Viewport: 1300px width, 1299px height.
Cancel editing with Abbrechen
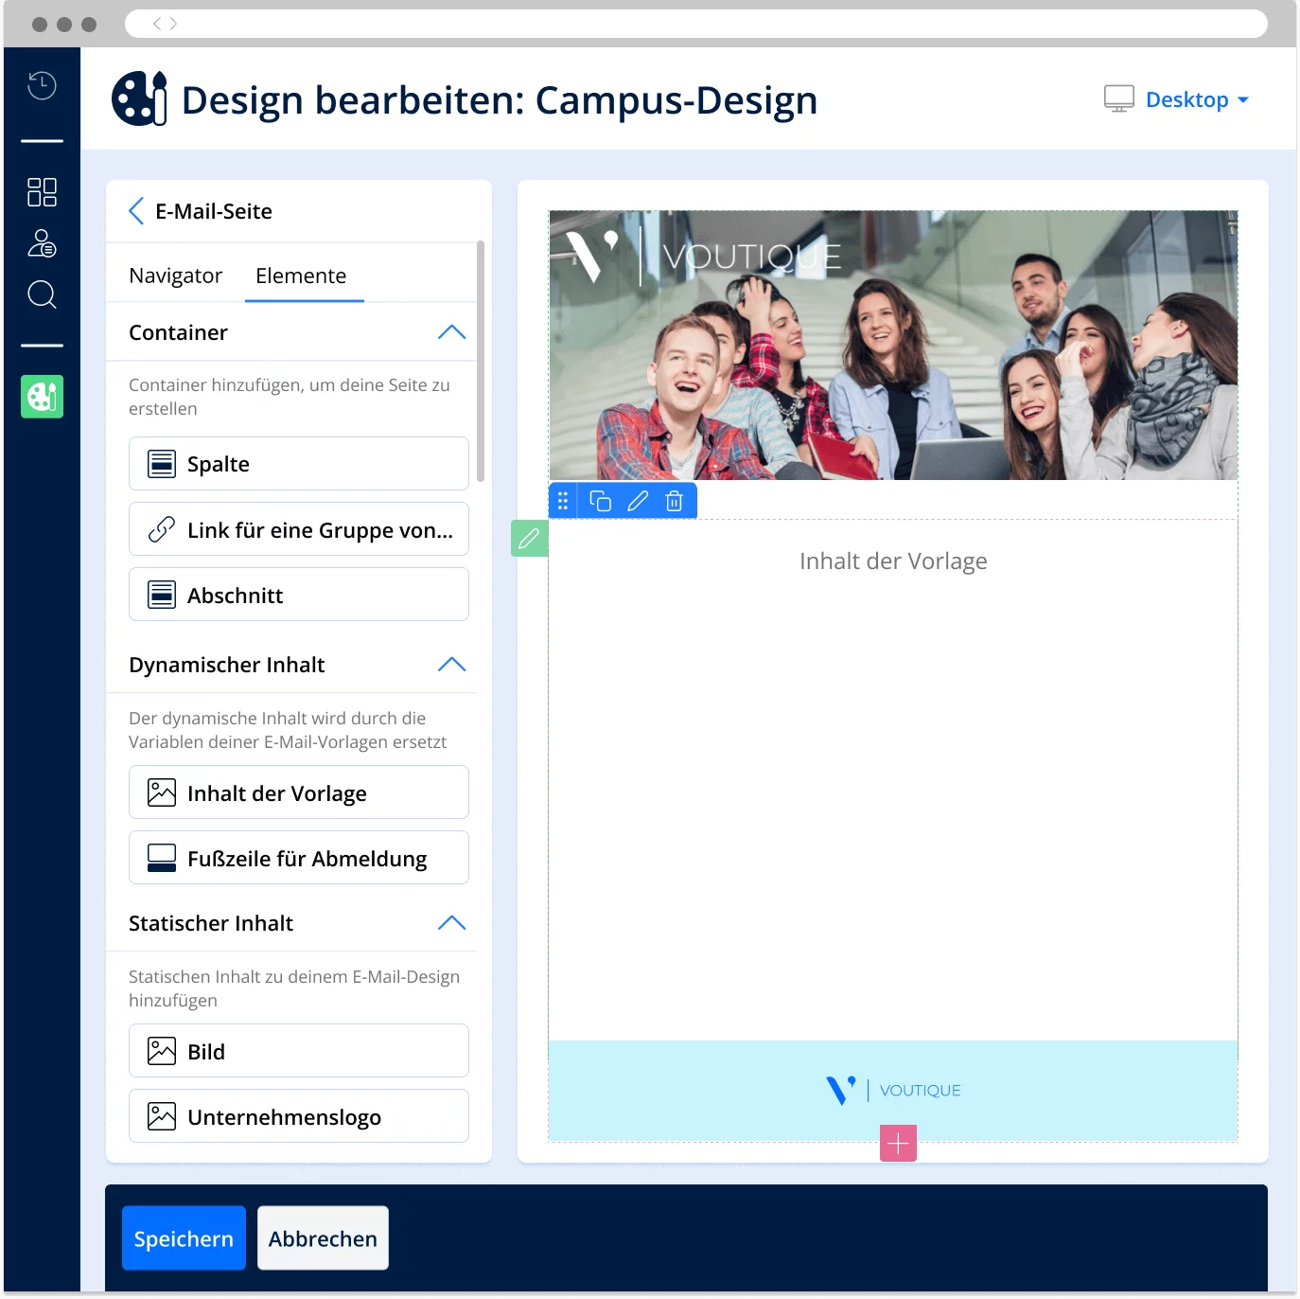(x=323, y=1237)
